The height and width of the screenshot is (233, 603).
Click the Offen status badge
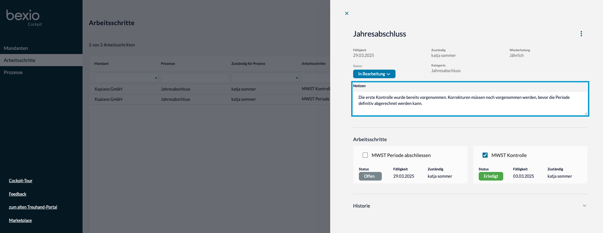pyautogui.click(x=370, y=176)
